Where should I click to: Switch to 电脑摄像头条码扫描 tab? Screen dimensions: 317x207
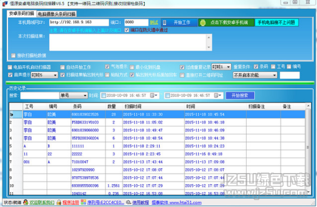click(57, 14)
